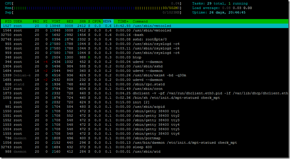Select the dhclient process row
This screenshot has width=290, height=159.
point(145,93)
